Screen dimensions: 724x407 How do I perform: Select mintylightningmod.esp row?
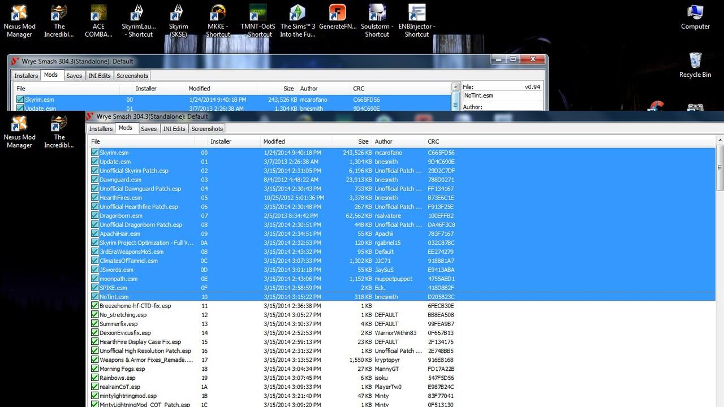click(401, 396)
